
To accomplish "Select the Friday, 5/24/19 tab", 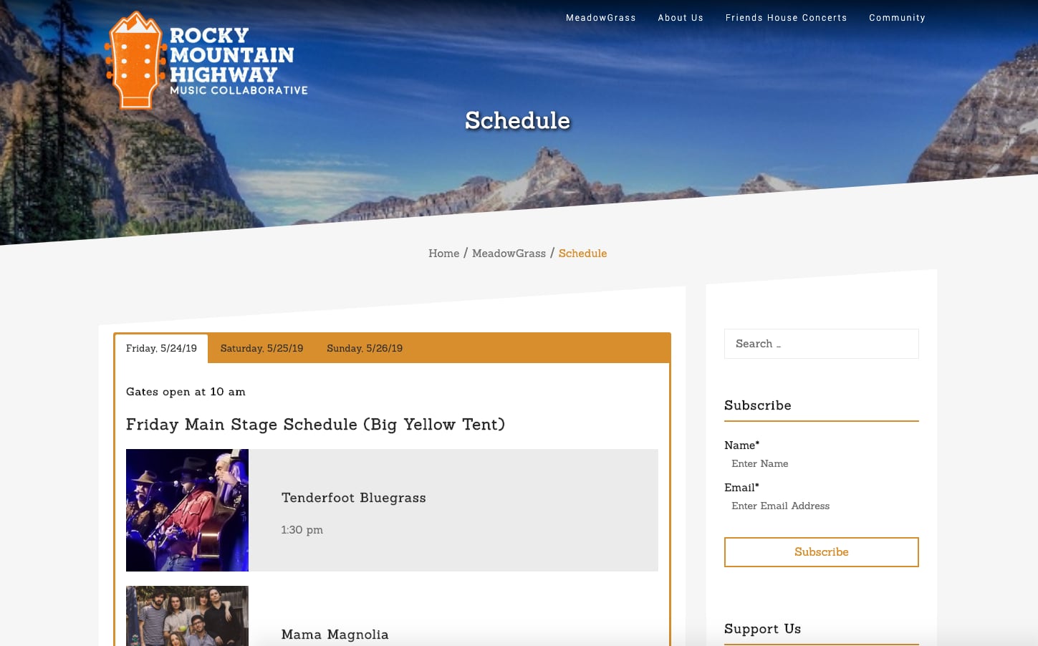I will click(161, 349).
